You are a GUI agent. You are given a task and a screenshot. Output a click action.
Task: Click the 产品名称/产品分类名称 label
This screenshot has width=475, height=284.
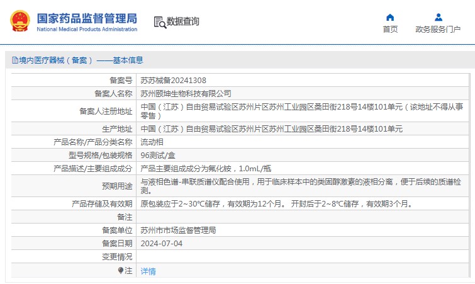pyautogui.click(x=92, y=142)
